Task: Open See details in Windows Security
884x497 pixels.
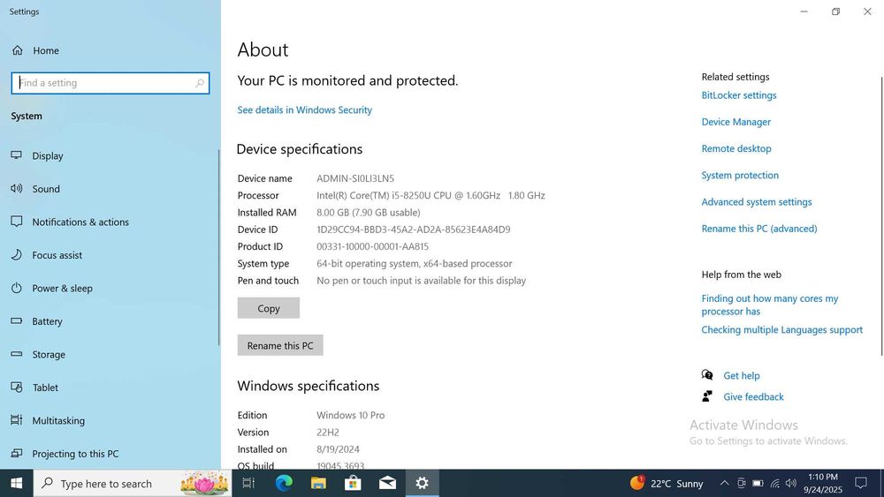Action: pos(304,109)
